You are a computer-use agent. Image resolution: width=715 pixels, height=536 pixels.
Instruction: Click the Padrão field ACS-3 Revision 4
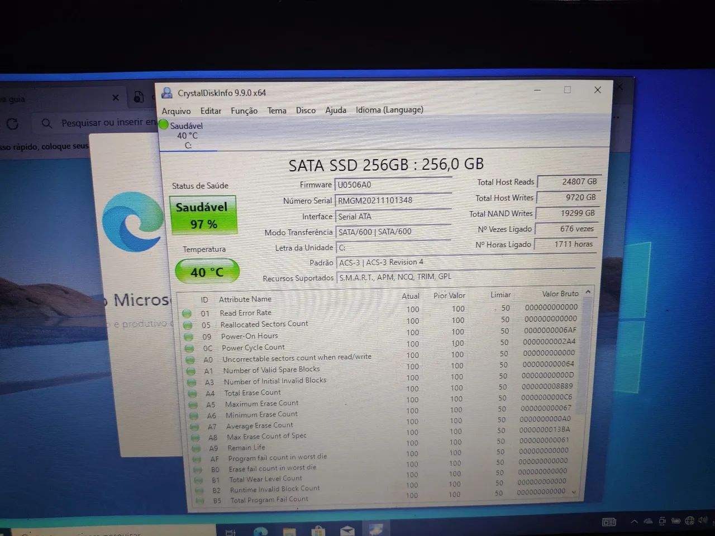pyautogui.click(x=466, y=262)
